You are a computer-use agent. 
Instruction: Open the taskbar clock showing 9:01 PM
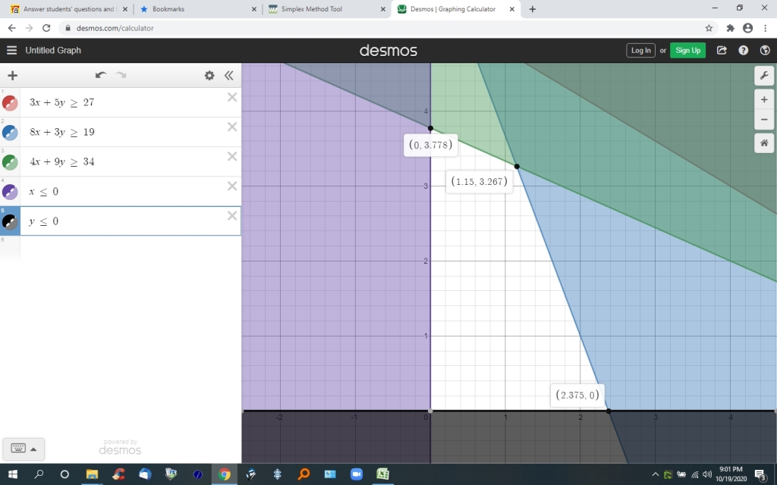click(731, 474)
